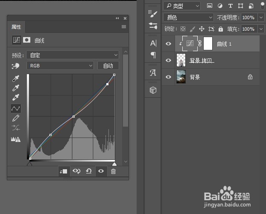Viewport: 266px width, 214px height.
Task: Delete the curves adjustment layer
Action: (113, 171)
